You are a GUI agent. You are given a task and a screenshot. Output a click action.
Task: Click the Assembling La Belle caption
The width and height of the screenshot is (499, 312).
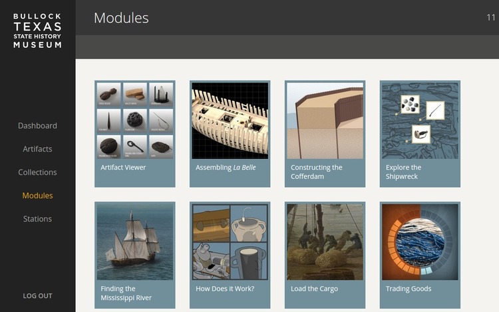[x=226, y=168]
